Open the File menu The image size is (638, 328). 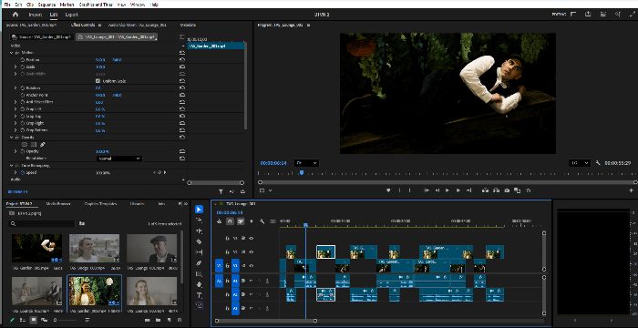(x=7, y=5)
